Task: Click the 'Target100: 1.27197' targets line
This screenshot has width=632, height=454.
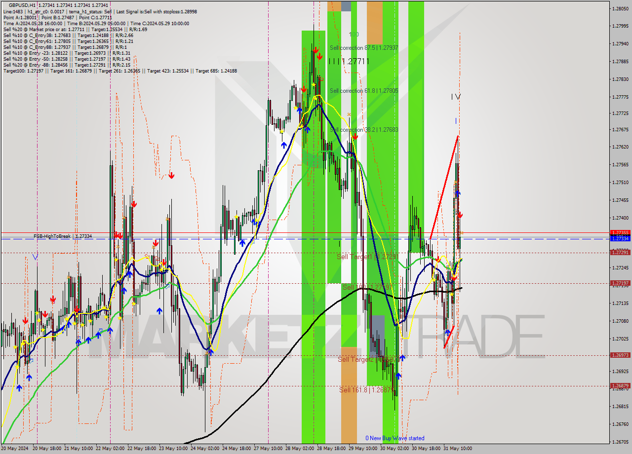Action: (120, 71)
